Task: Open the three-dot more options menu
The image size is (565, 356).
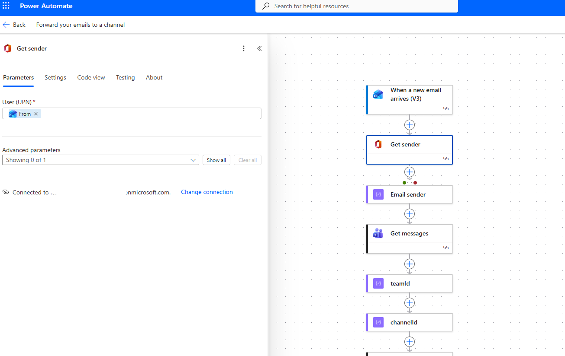Action: [244, 48]
